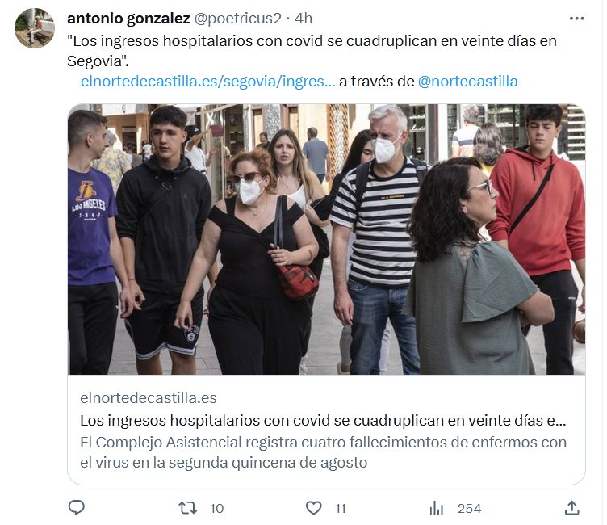This screenshot has height=525, width=607.
Task: Open the @nortecastilla mention
Action: (467, 82)
